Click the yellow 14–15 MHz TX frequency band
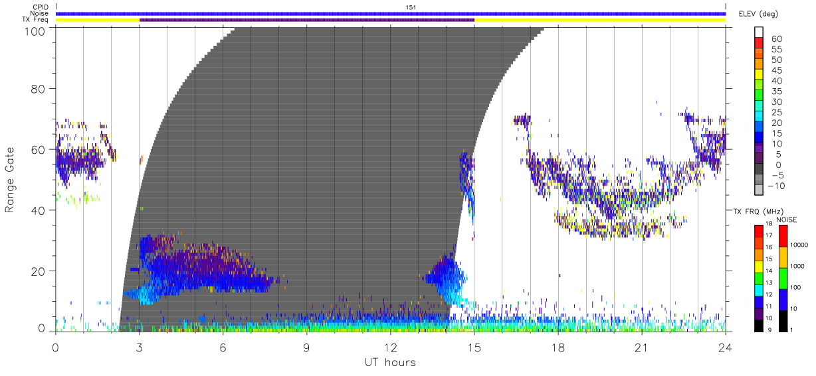 (760, 265)
